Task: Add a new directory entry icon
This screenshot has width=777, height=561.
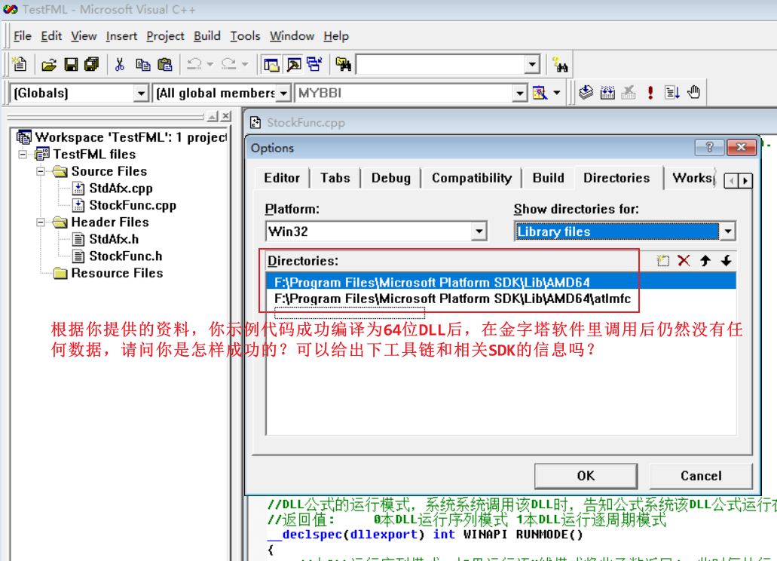Action: [x=662, y=261]
